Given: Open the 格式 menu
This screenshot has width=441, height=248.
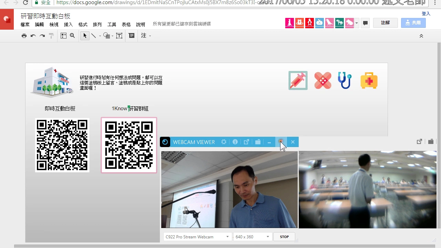Looking at the screenshot, I should point(83,24).
